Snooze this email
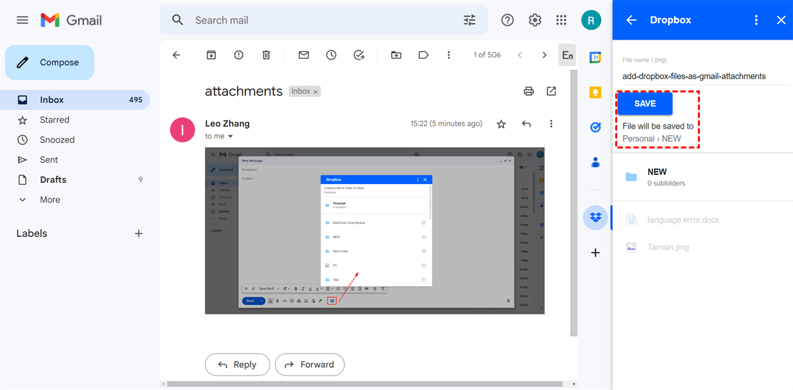Screen dimensions: 793x390 [x=331, y=55]
